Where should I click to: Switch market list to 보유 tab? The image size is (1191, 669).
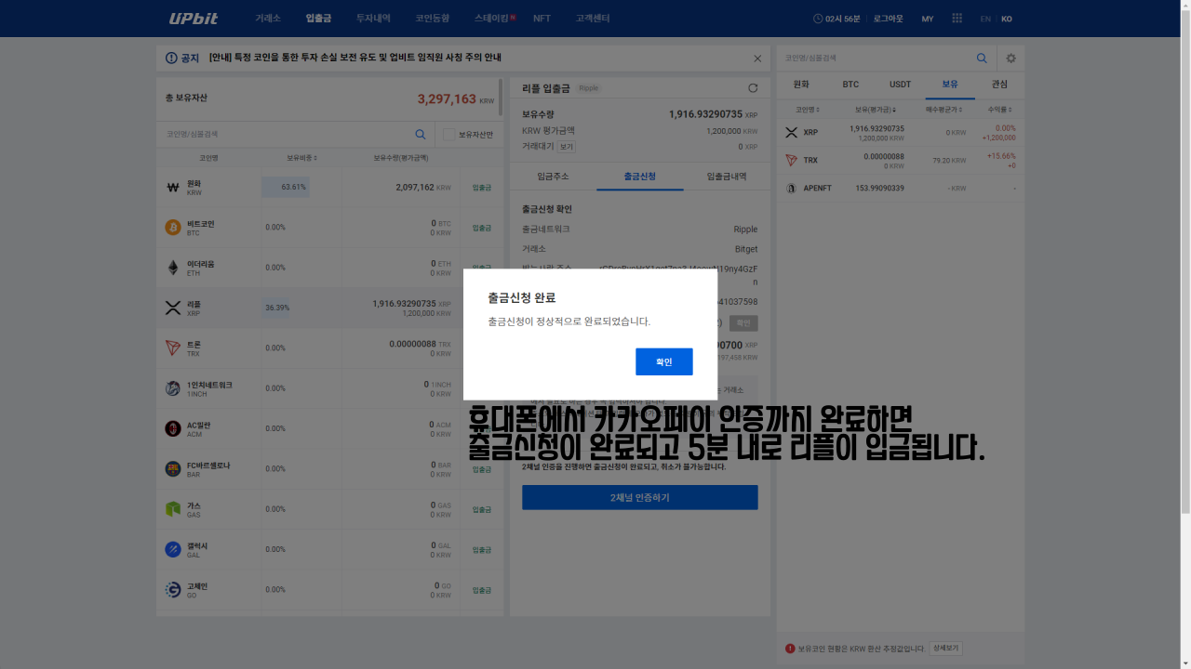pyautogui.click(x=950, y=85)
